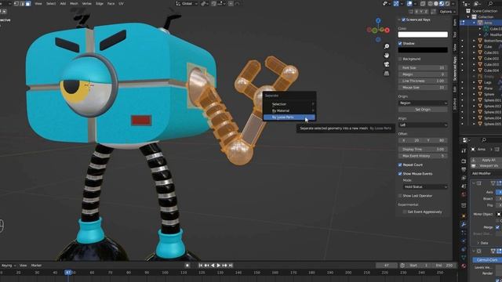Toggle Show Mouse Events checkbox
The image size is (502, 282).
400,174
